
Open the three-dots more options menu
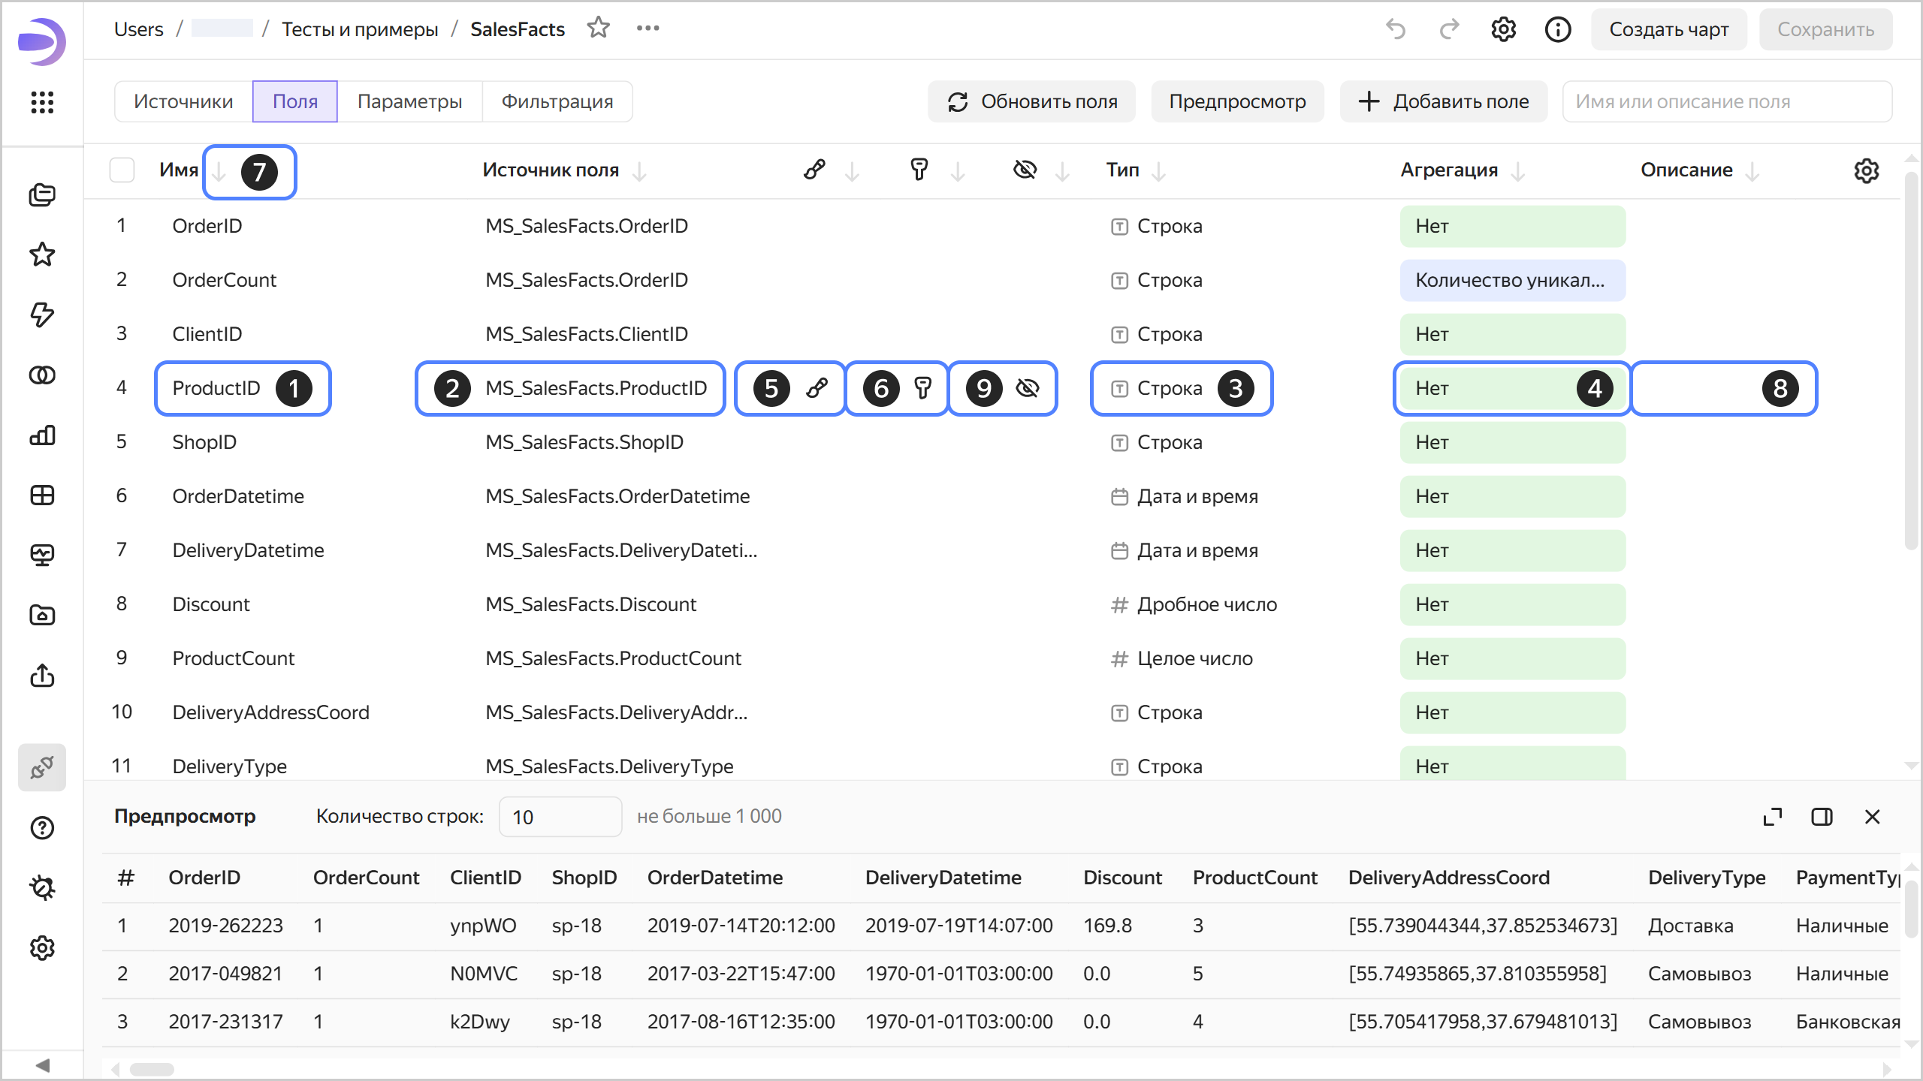coord(648,29)
